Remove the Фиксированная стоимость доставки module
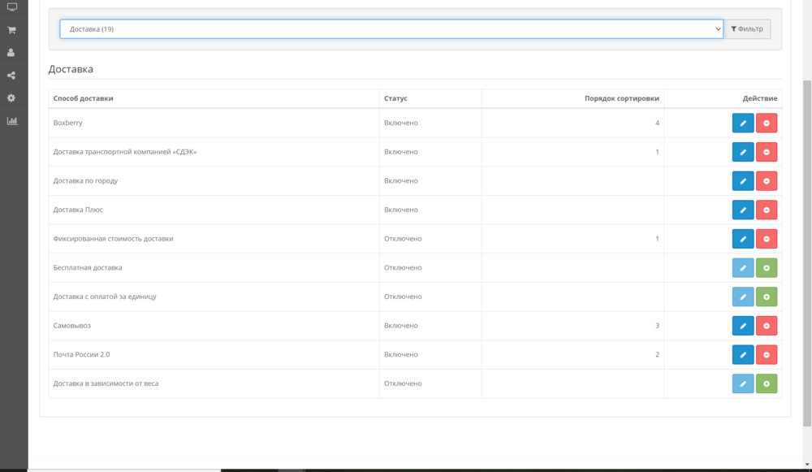The width and height of the screenshot is (812, 472). [767, 239]
